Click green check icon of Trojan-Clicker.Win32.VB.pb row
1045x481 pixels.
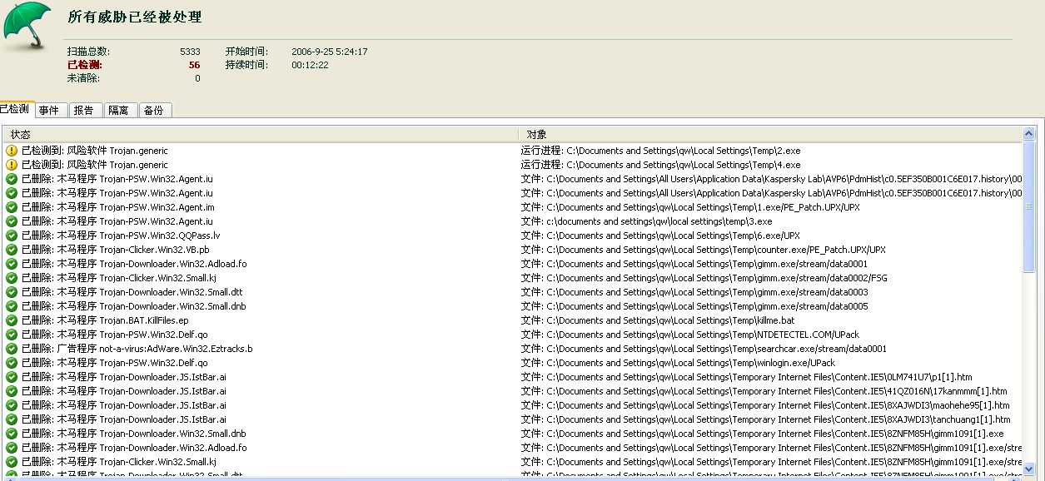pos(12,250)
